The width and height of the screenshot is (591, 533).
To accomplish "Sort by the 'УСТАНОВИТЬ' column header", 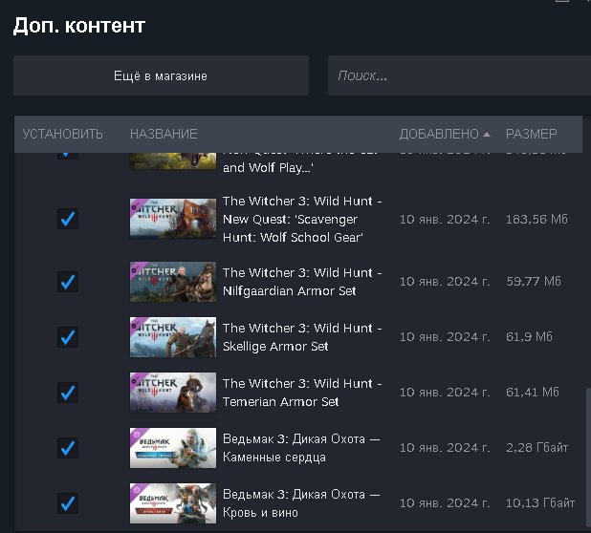I will 62,134.
